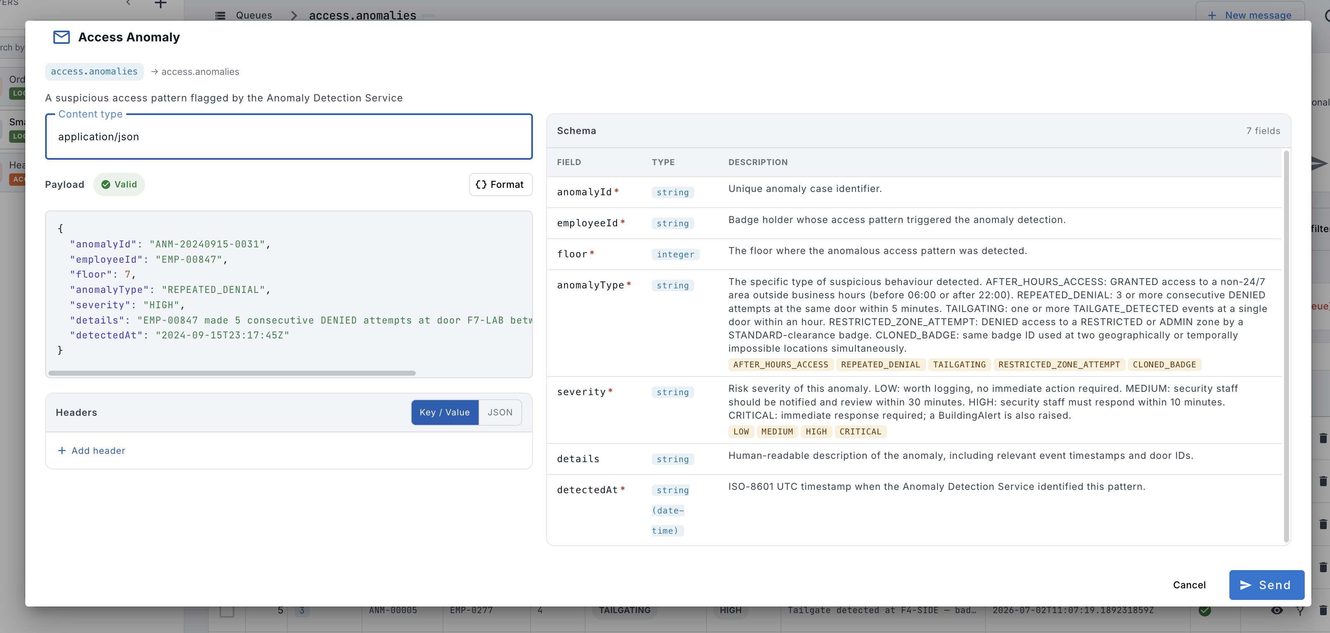Click the HIGH severity chip
The width and height of the screenshot is (1330, 633).
816,431
